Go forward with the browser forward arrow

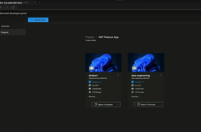pos(7,7)
